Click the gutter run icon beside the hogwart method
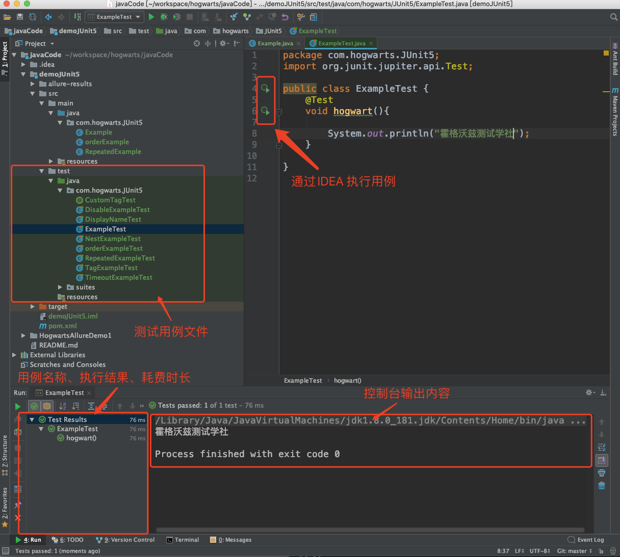Image resolution: width=620 pixels, height=557 pixels. (265, 111)
